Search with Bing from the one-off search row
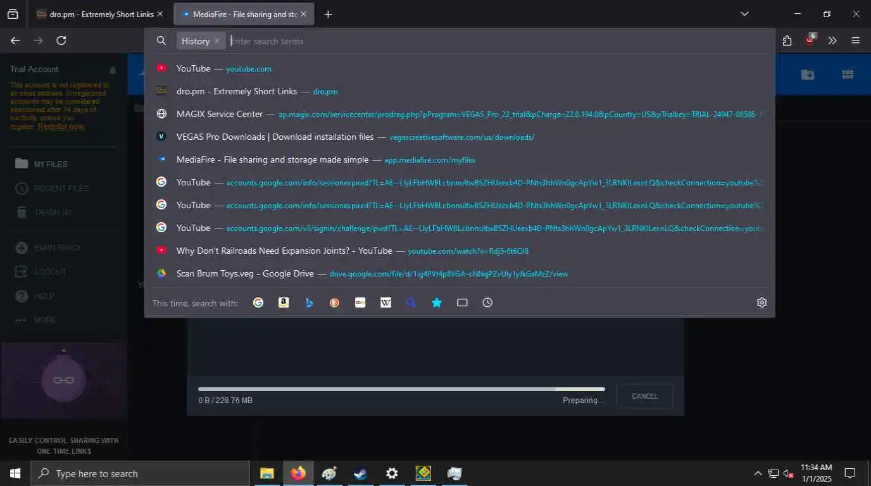Screen dimensions: 871x486 tap(309, 302)
